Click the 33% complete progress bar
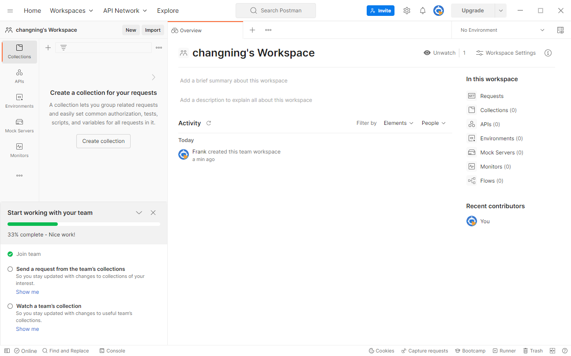 click(x=84, y=224)
